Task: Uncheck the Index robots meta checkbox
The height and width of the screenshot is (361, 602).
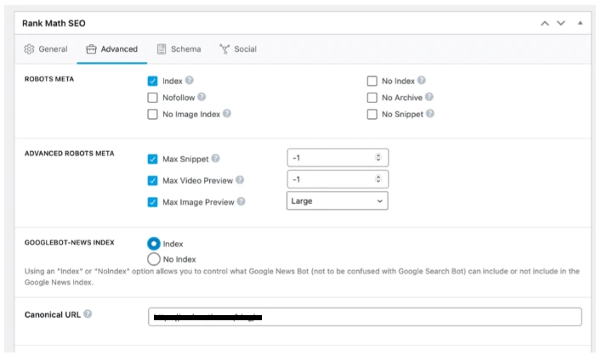Action: (152, 81)
